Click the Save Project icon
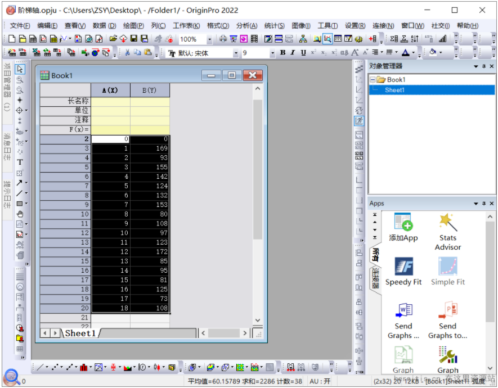 point(134,39)
